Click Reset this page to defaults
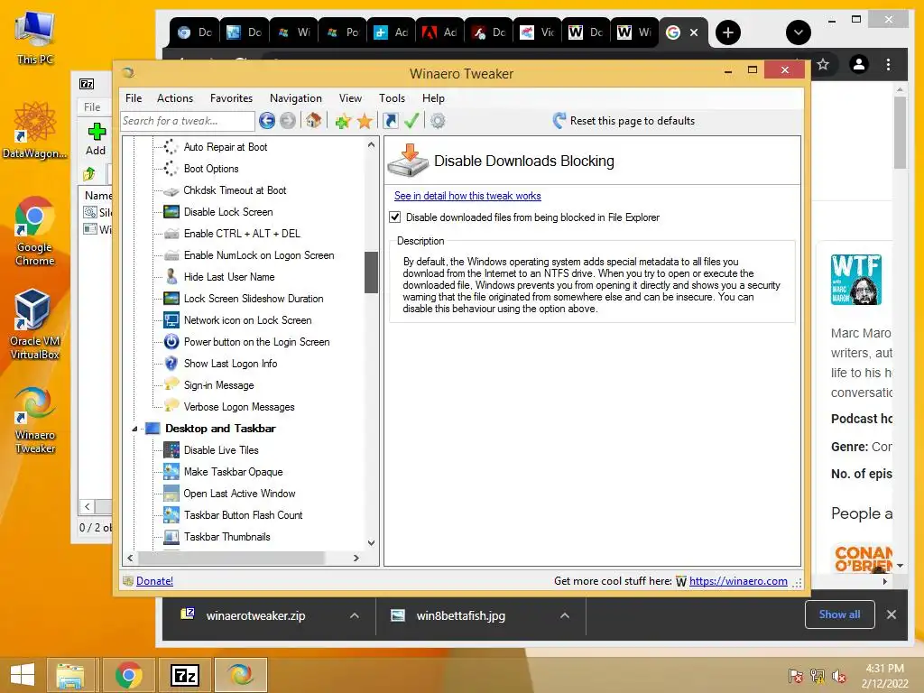Image resolution: width=924 pixels, height=693 pixels. [624, 121]
